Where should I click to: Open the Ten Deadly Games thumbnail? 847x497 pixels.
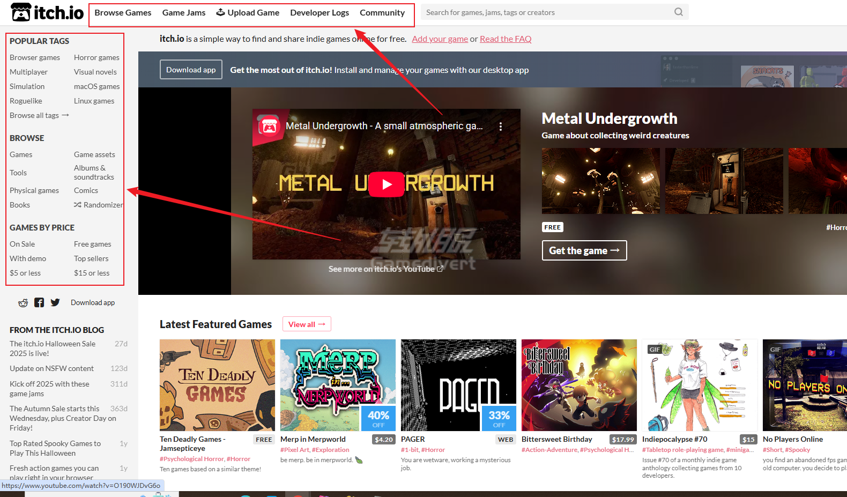217,385
